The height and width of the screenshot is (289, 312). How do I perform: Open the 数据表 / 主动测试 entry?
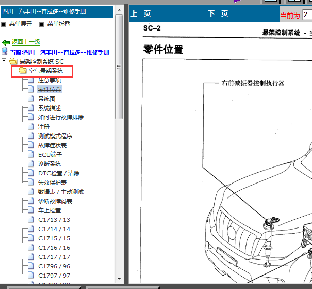[61, 192]
